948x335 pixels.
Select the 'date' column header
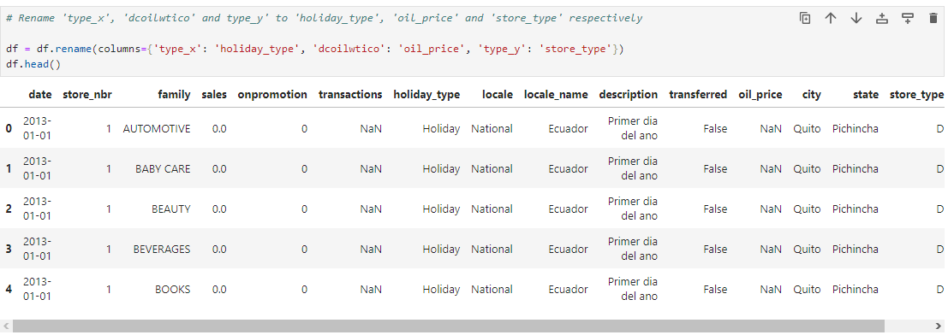point(40,94)
